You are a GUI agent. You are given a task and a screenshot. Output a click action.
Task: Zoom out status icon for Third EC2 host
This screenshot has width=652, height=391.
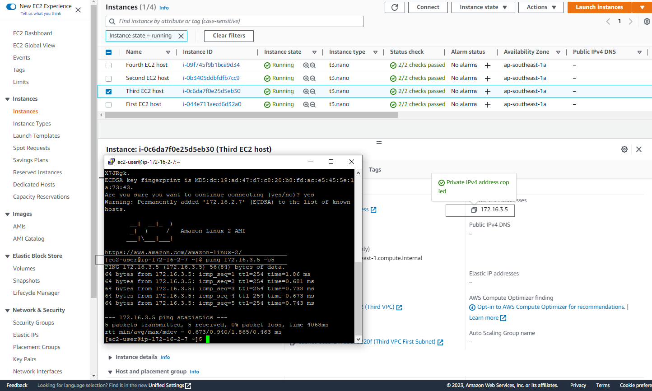click(x=312, y=91)
